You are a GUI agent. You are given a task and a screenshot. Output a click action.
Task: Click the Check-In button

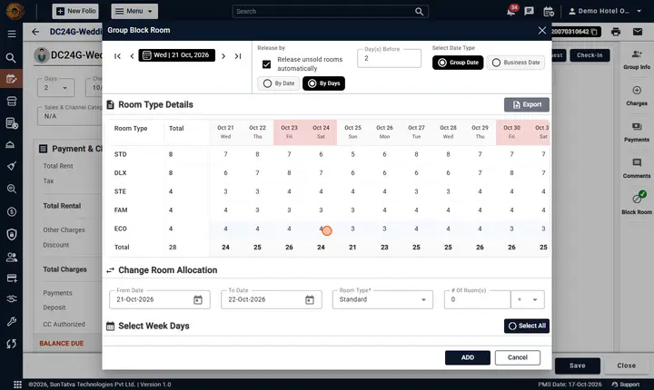590,55
